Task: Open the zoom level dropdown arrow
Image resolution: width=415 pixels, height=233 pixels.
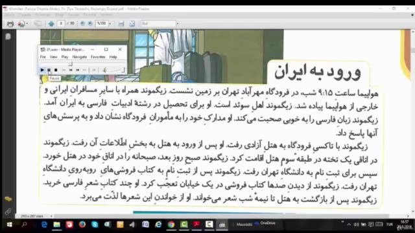Action: click(110, 23)
